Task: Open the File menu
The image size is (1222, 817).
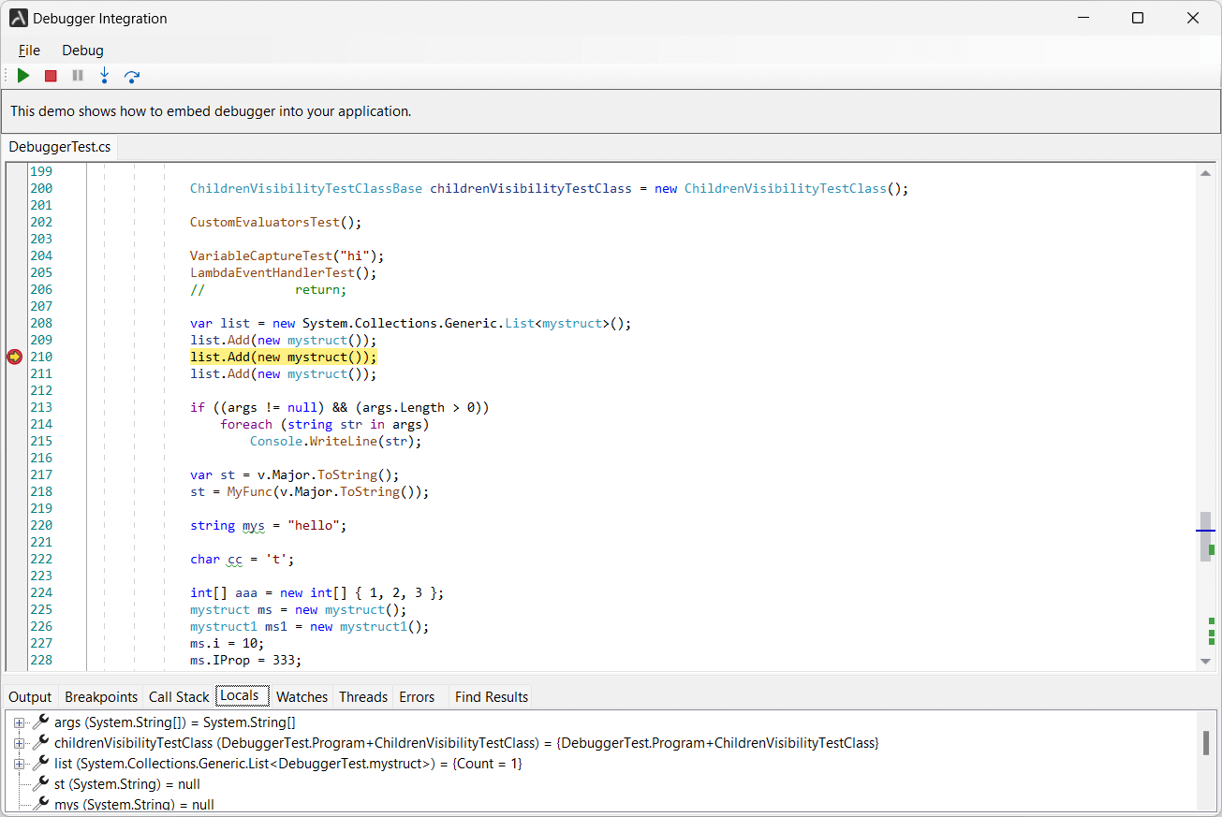Action: (29, 51)
